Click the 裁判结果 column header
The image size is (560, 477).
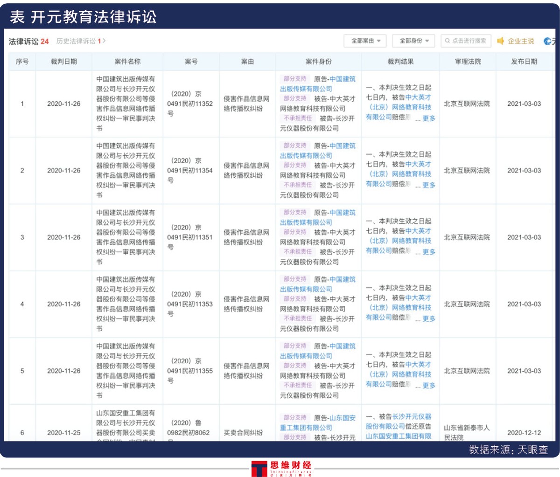(400, 62)
